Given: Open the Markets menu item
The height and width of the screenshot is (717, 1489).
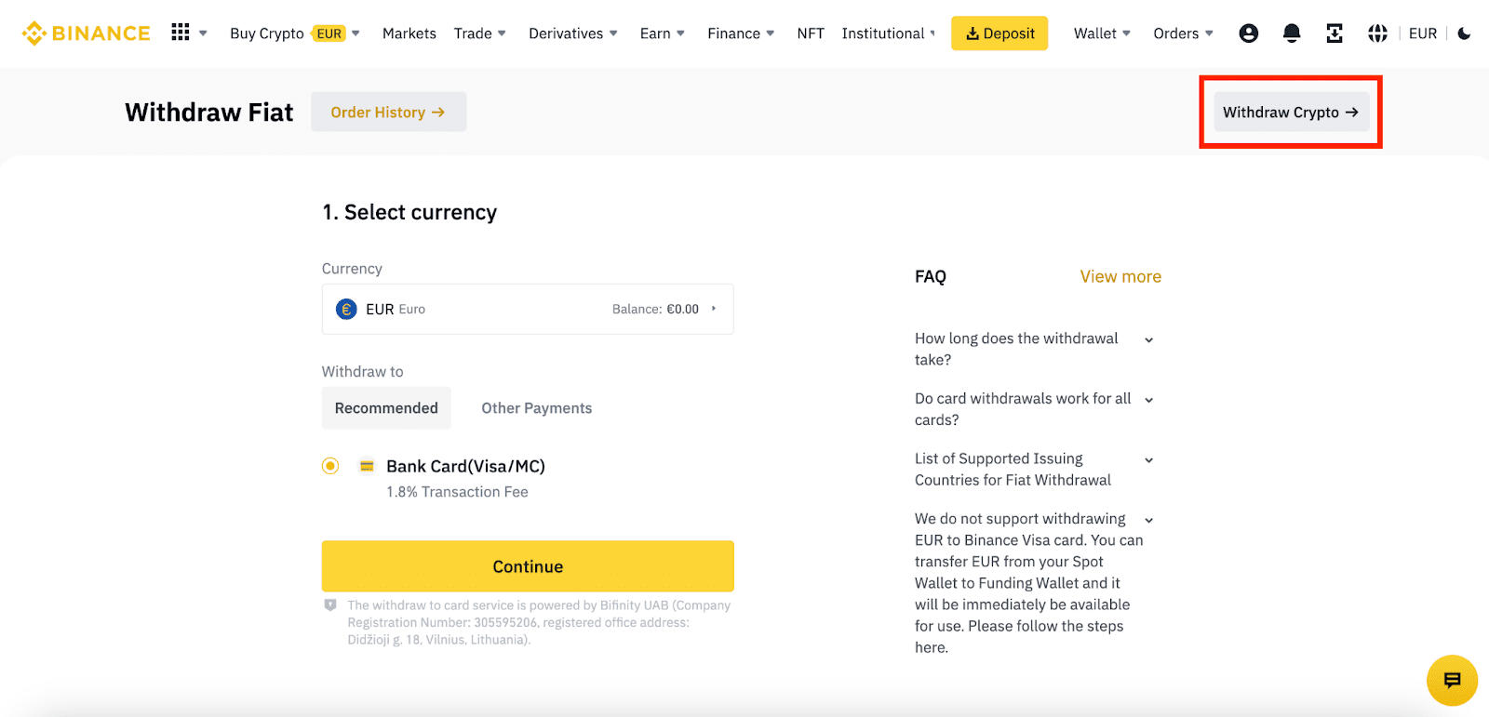Looking at the screenshot, I should 409,33.
